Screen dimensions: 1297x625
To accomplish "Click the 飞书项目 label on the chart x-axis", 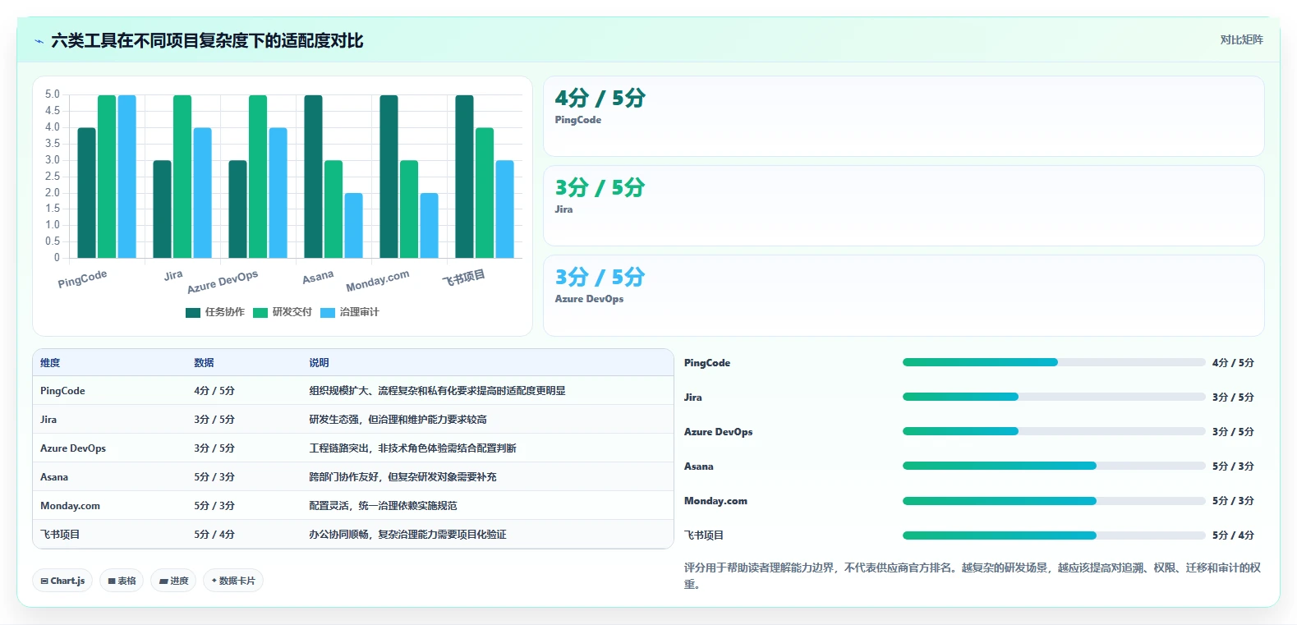I will [464, 278].
